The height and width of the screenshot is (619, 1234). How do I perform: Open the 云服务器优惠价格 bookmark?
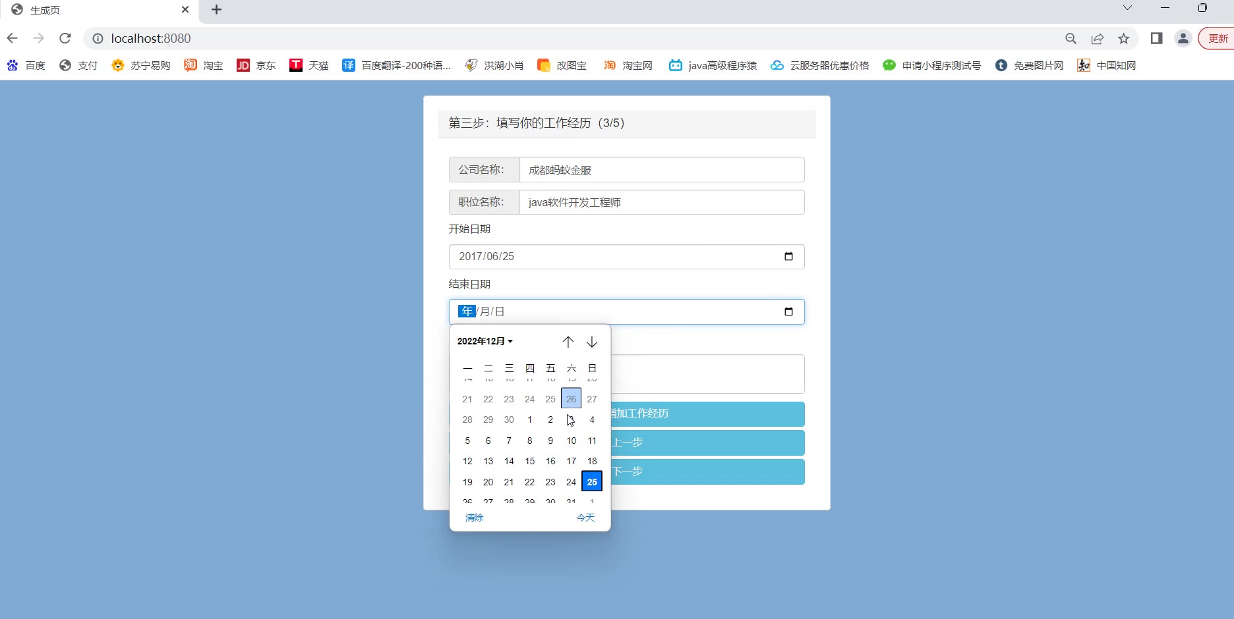click(x=820, y=65)
